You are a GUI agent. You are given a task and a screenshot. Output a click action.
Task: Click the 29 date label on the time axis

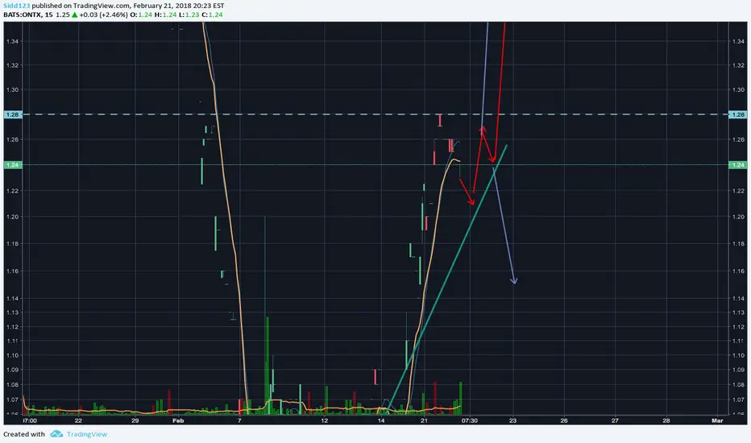pos(135,420)
